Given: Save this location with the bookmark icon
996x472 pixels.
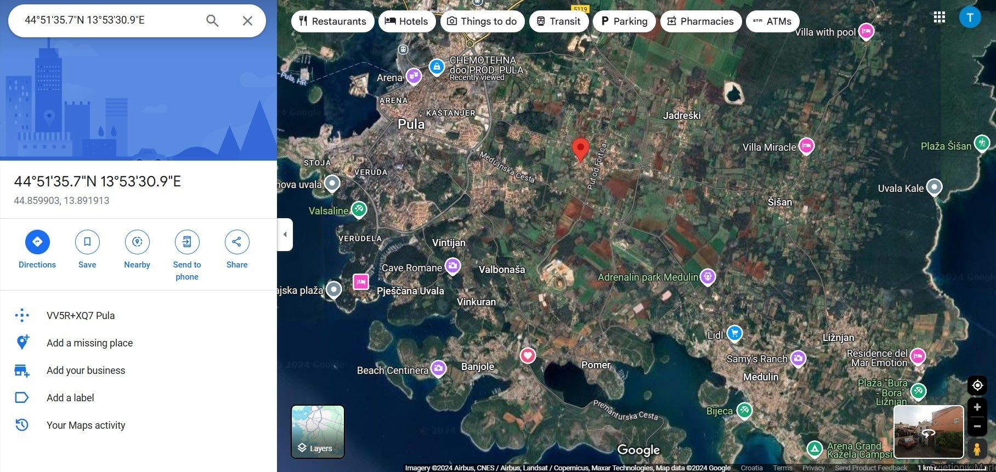Looking at the screenshot, I should [x=87, y=242].
